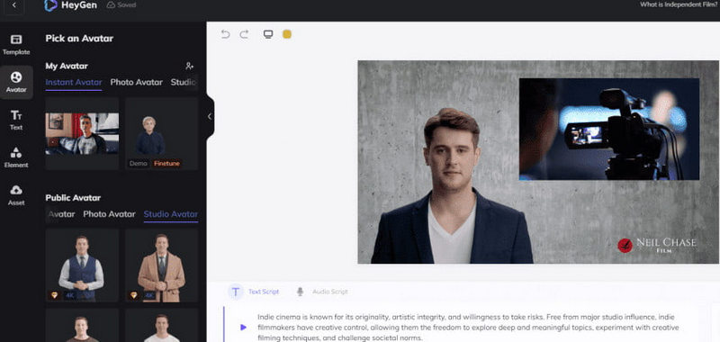The height and width of the screenshot is (342, 720).
Task: Play the script audio preview
Action: point(243,328)
